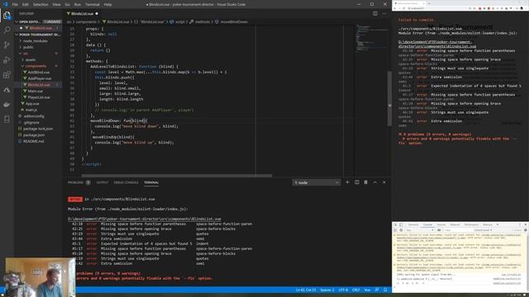Screen dimensions: 529x297
Task: Open main.js in the explorer
Action: point(31,110)
